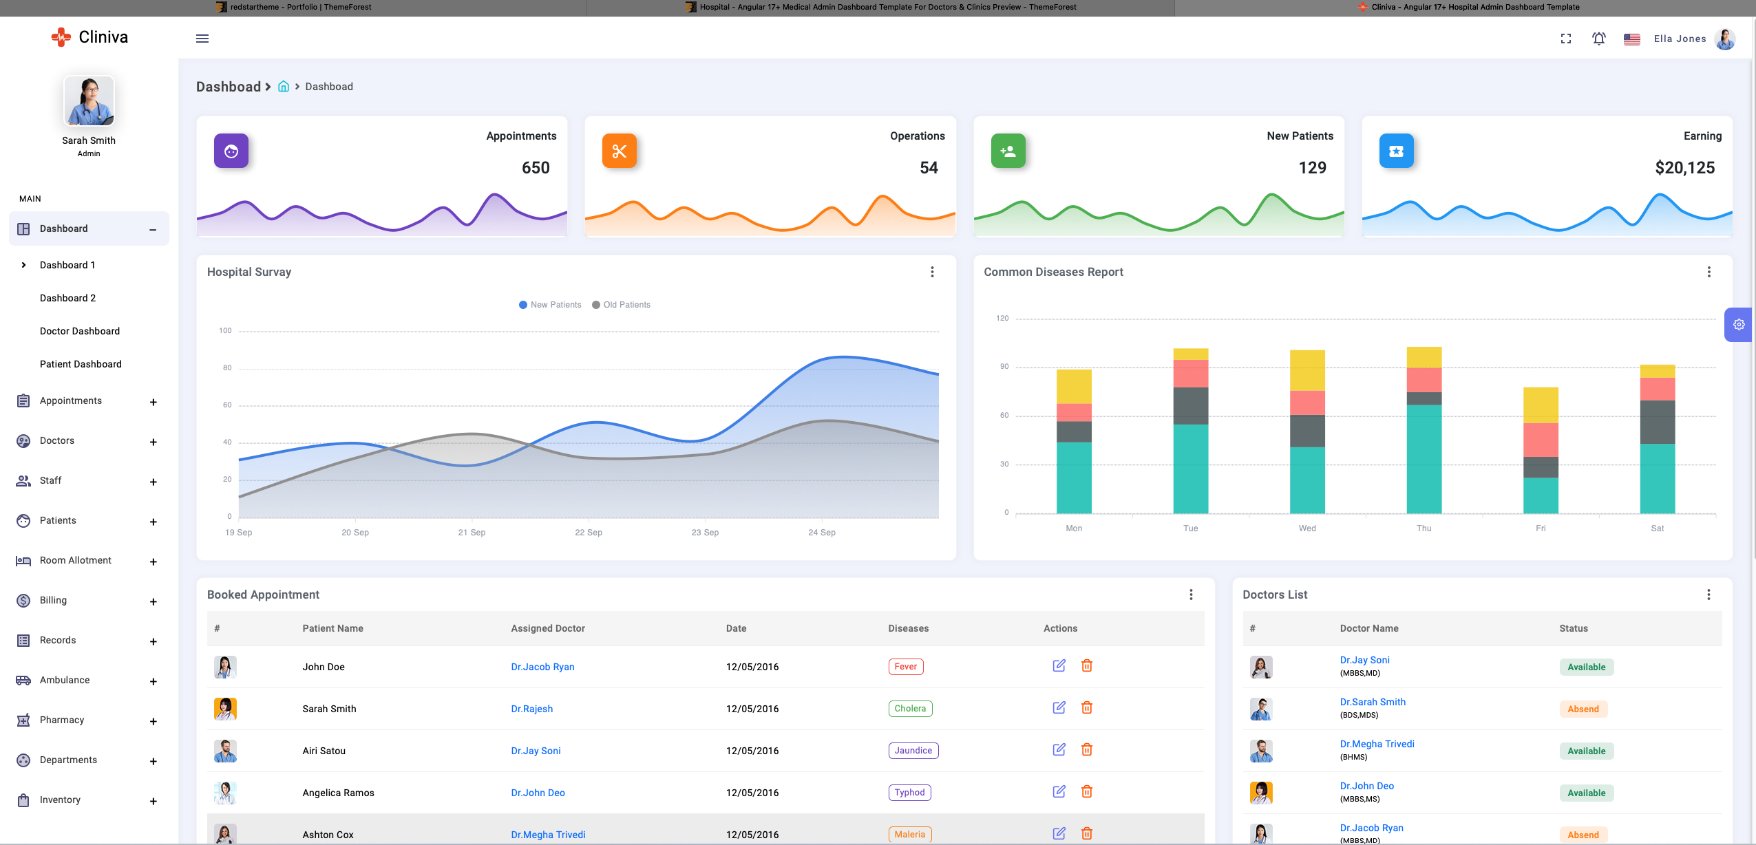Expand the Records sidebar menu
The width and height of the screenshot is (1756, 845).
click(x=89, y=641)
